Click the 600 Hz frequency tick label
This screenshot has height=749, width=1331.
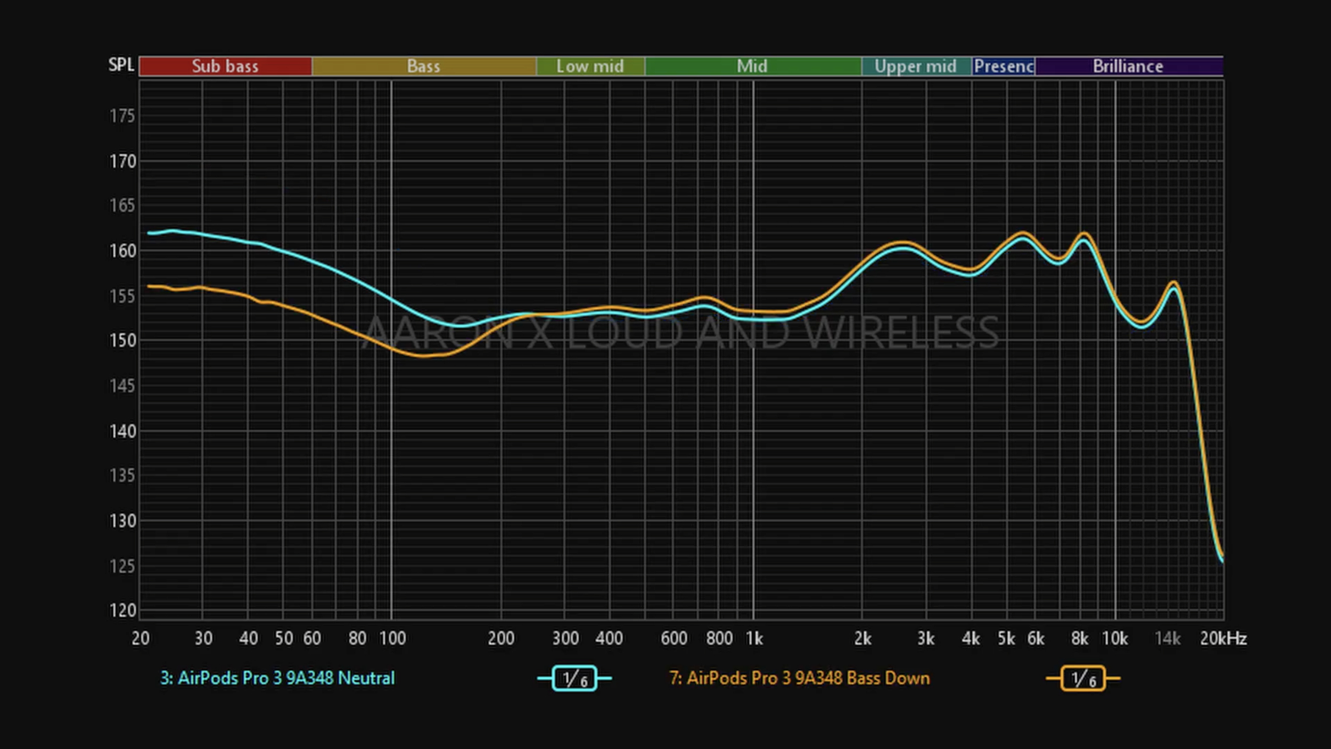tap(674, 638)
